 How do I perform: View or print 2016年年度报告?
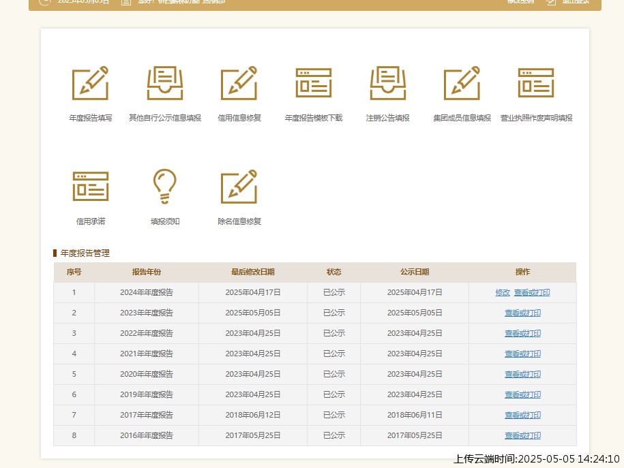point(522,435)
